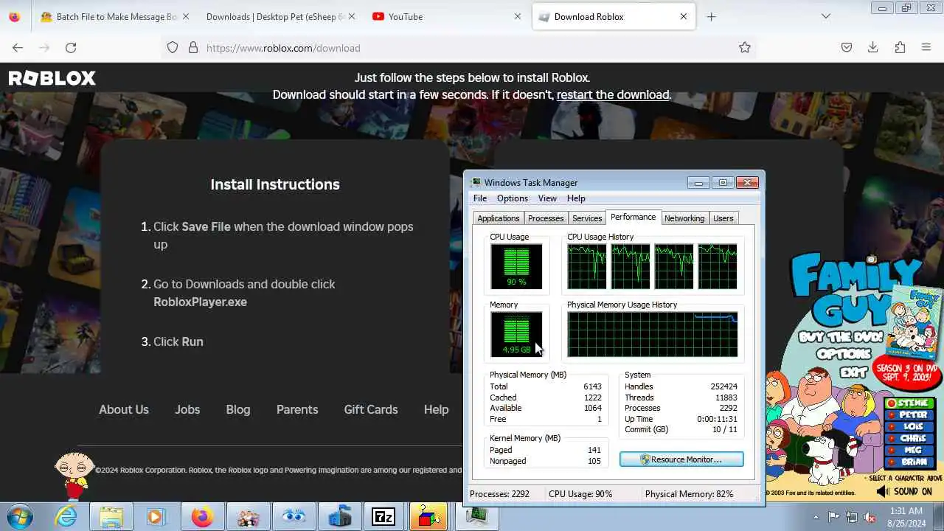944x531 pixels.
Task: Open Resource Monitor from Task Manager
Action: click(681, 459)
